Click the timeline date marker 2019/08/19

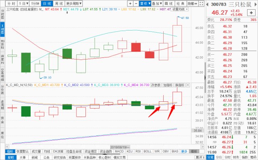tap(120, 147)
